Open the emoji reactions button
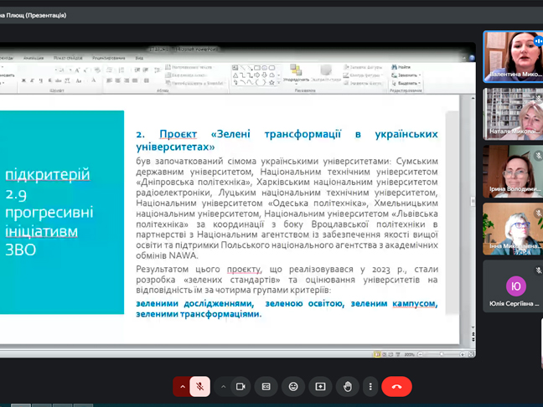This screenshot has height=407, width=543. pos(293,386)
